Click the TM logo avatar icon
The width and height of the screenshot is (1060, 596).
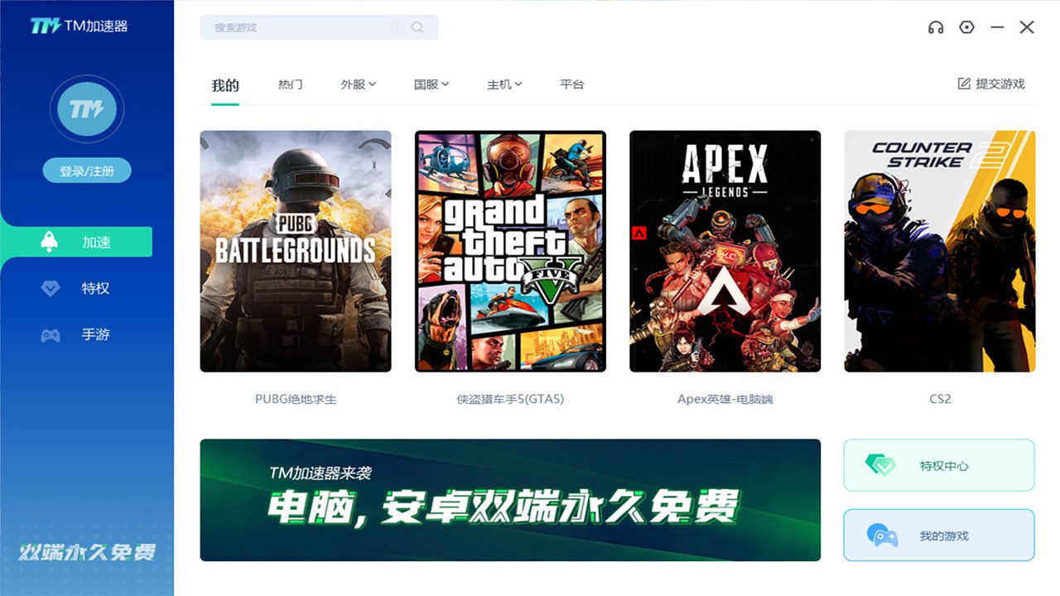tap(87, 108)
